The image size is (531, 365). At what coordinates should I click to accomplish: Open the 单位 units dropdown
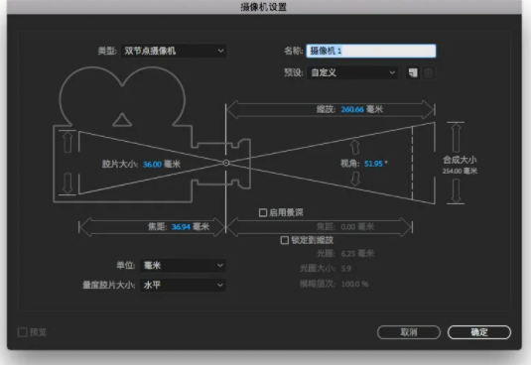[x=183, y=266]
